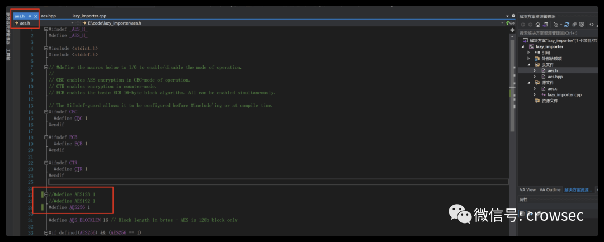The image size is (604, 242).
Task: Switch to the lazy_importer.cpp editor tab
Action: (89, 16)
